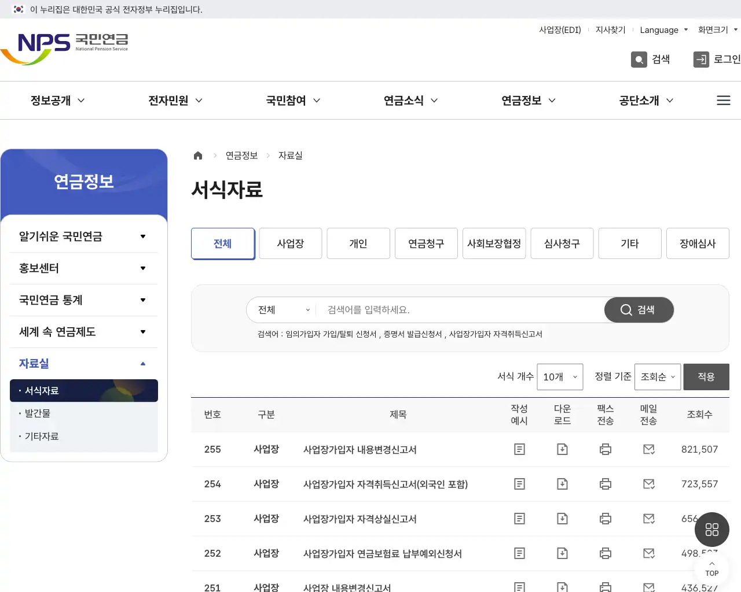Screen dimensions: 741x592
Task: Select the 연금청구 category tab
Action: click(426, 243)
